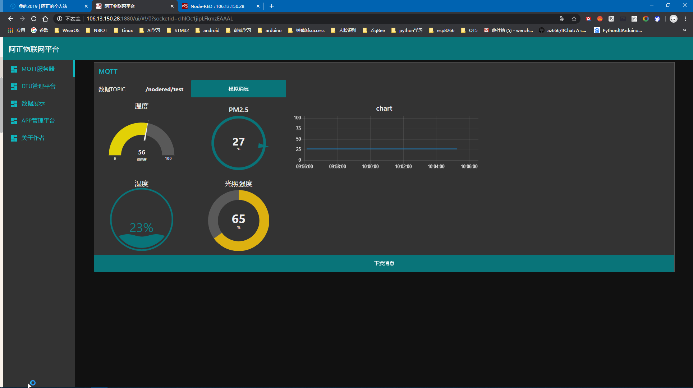
Task: Click the 温度 gauge widget
Action: point(142,141)
